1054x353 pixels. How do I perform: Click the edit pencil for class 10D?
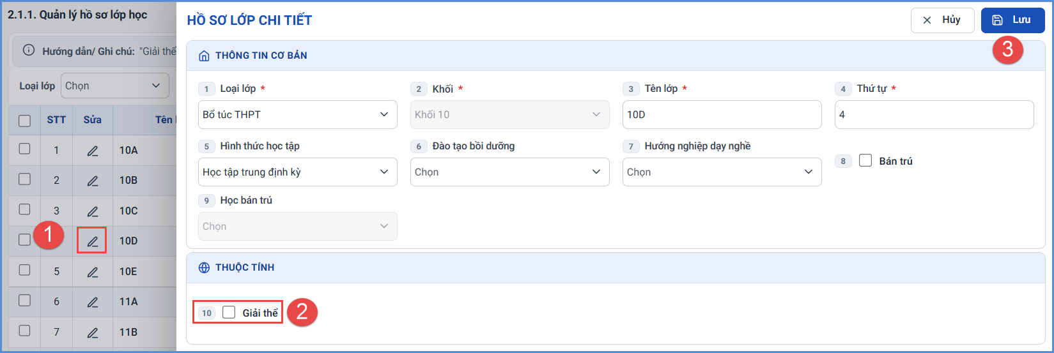(93, 241)
